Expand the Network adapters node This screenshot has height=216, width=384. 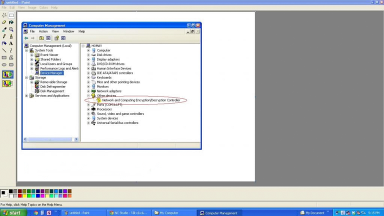88,91
